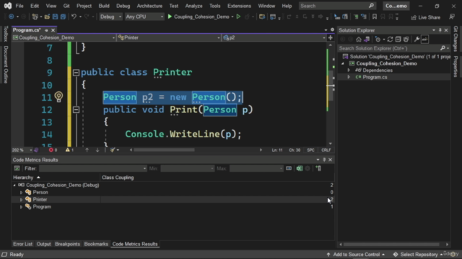Sort by the Hierarchy column header
Viewport: 462px width, 259px height.
pyautogui.click(x=56, y=178)
